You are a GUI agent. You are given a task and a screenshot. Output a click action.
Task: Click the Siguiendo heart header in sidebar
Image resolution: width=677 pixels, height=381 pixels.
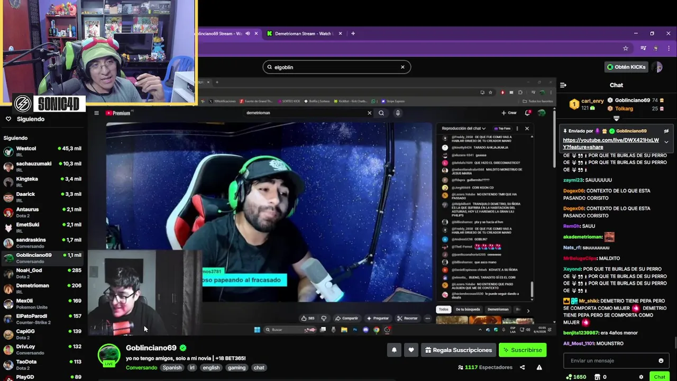(25, 119)
